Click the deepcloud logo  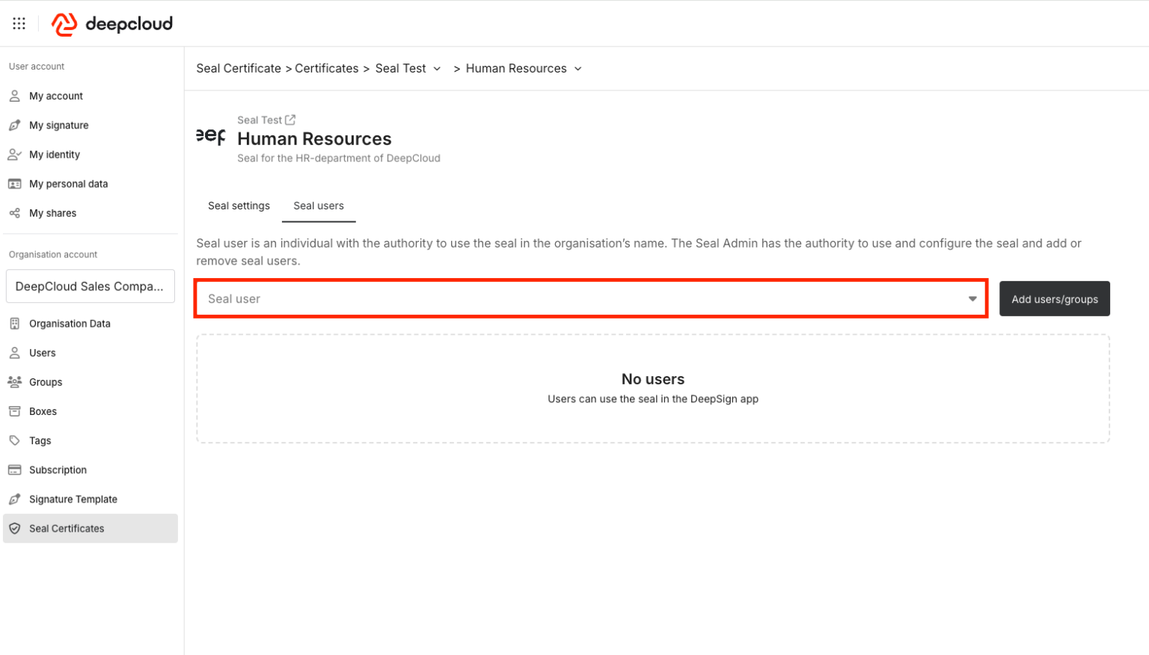[x=112, y=24]
